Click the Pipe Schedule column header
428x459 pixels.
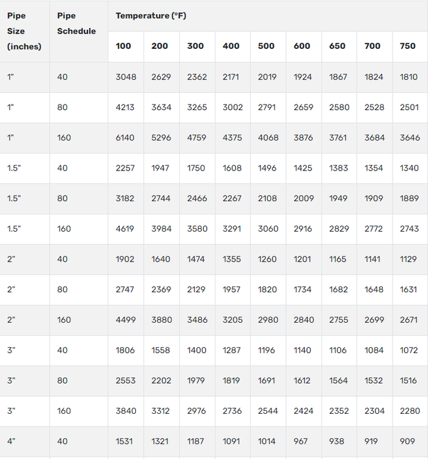(x=76, y=23)
